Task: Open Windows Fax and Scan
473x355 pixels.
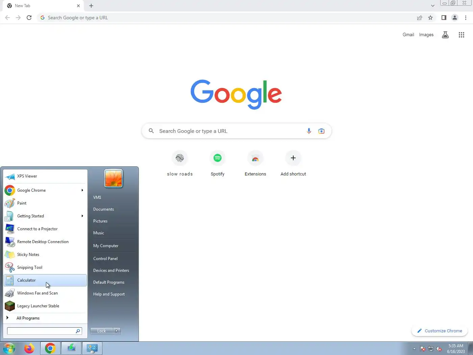Action: 45,293
